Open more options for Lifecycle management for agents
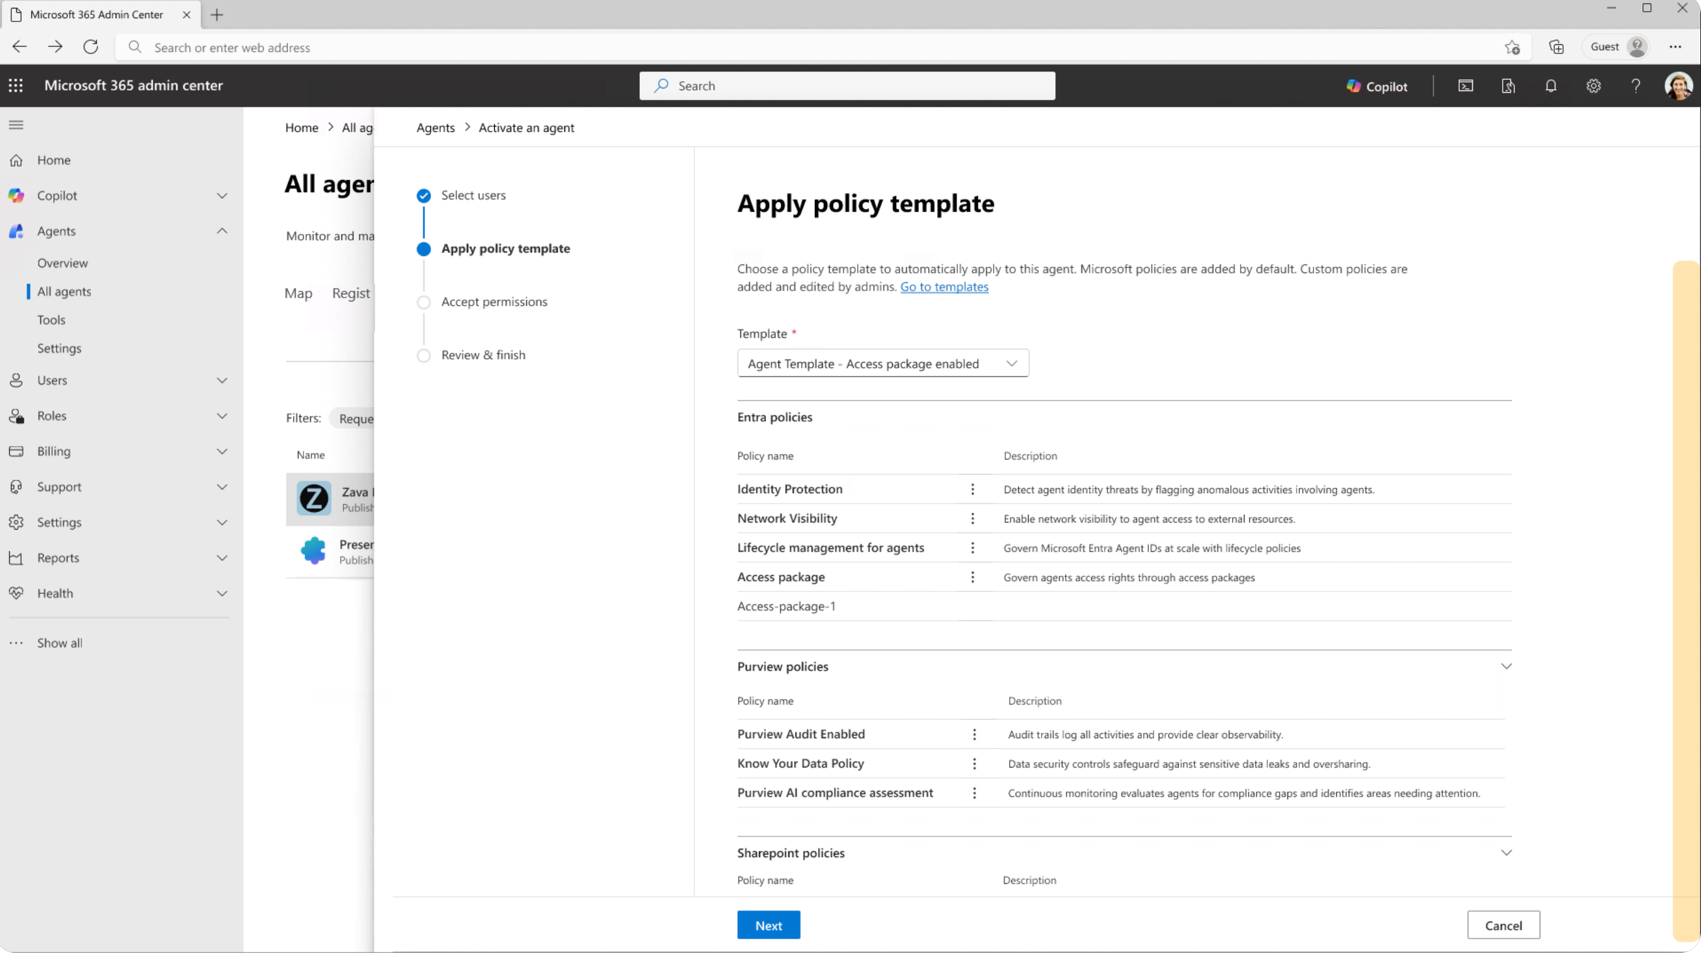1701x954 pixels. [972, 548]
